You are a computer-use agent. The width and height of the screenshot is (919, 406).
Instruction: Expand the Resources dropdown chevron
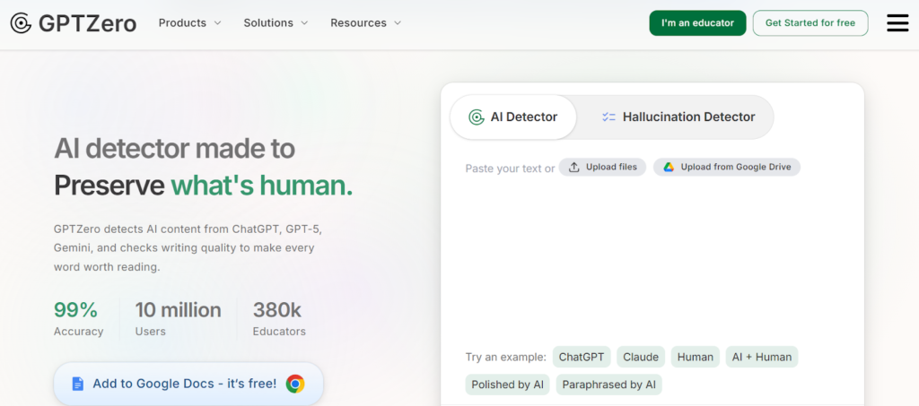(398, 23)
